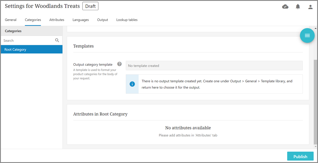Switch to the General tab

click(11, 20)
